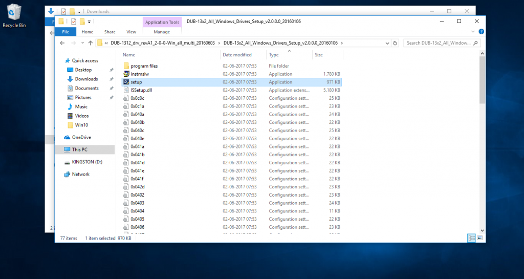Select the setup application icon

[x=126, y=82]
